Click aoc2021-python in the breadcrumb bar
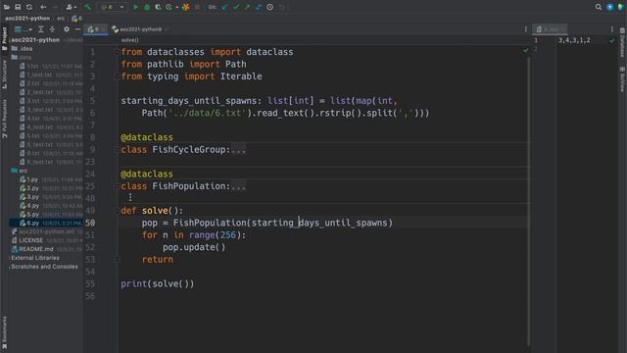 [x=27, y=19]
